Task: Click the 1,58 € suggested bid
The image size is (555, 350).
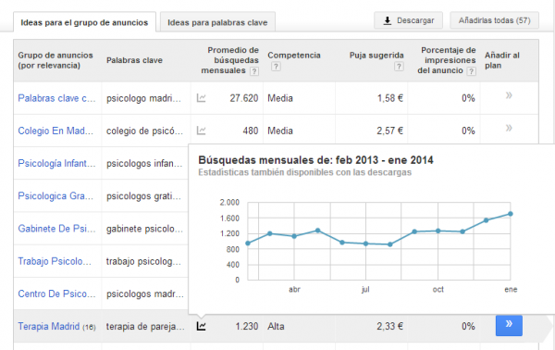Action: [390, 98]
